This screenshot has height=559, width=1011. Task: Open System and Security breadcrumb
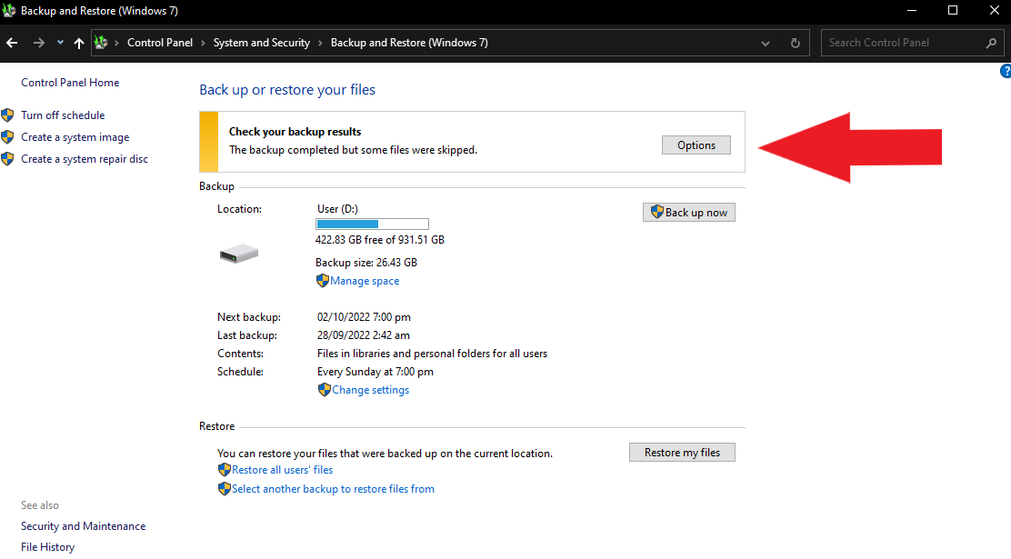(x=262, y=43)
